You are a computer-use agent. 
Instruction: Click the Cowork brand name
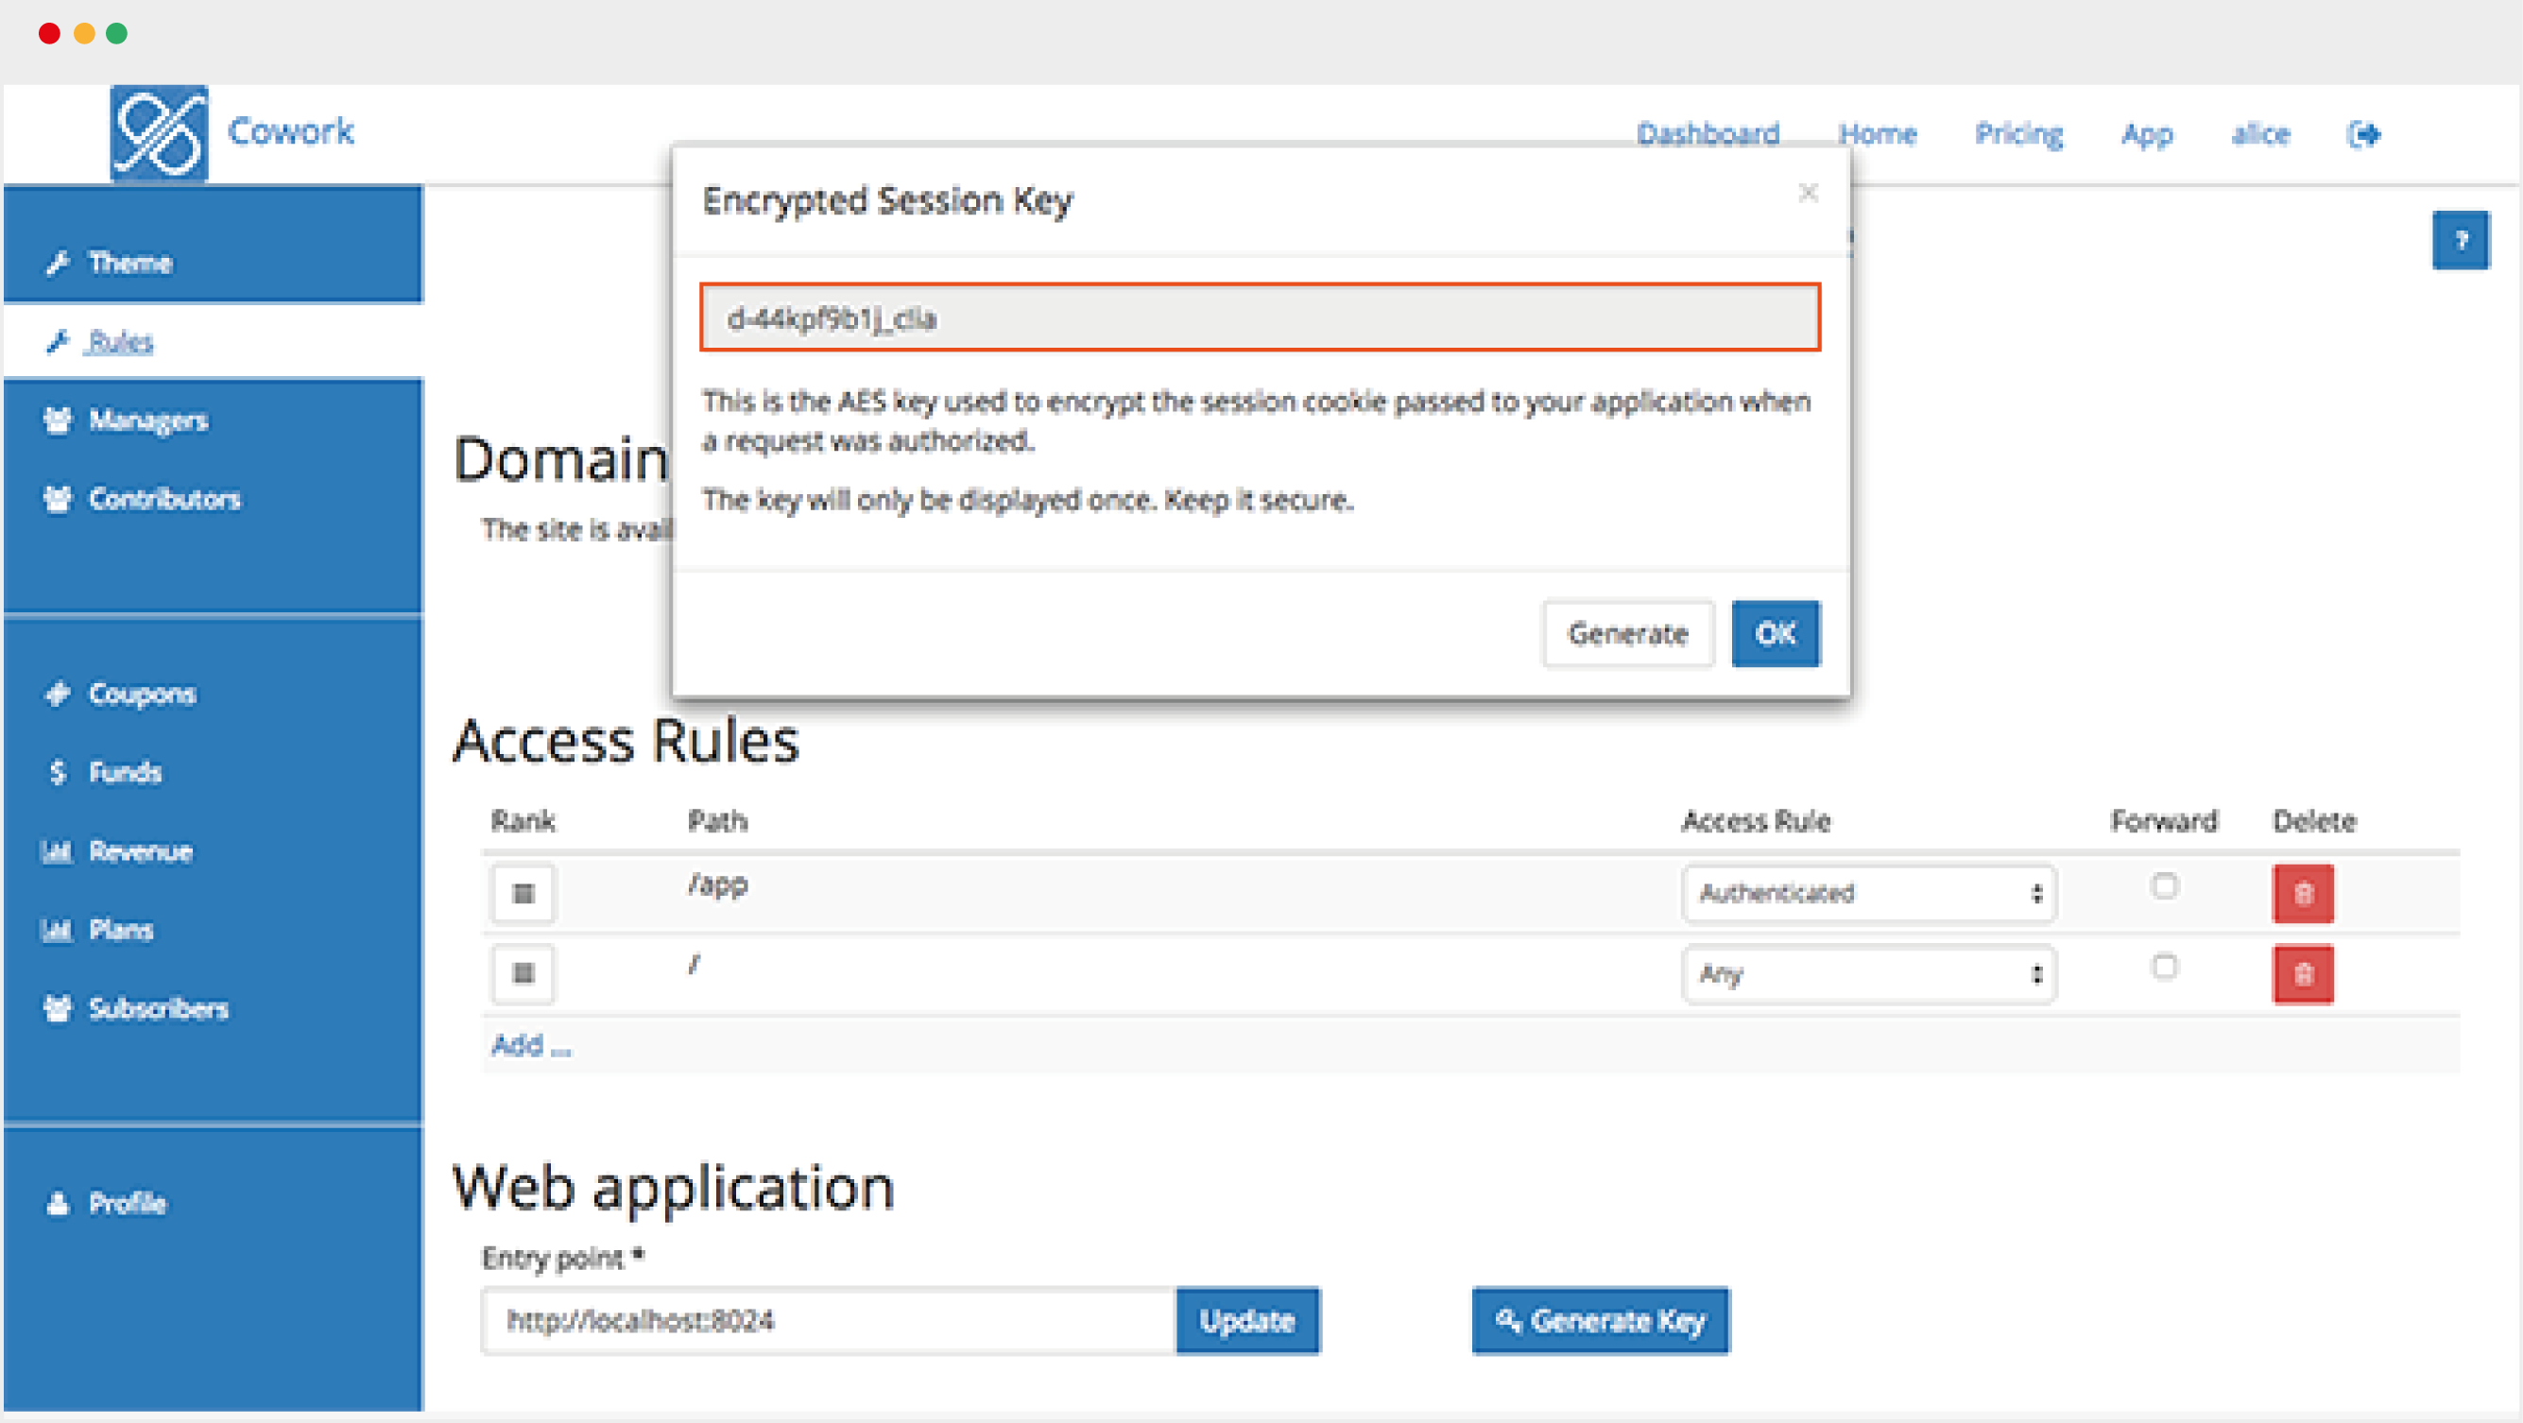point(291,131)
